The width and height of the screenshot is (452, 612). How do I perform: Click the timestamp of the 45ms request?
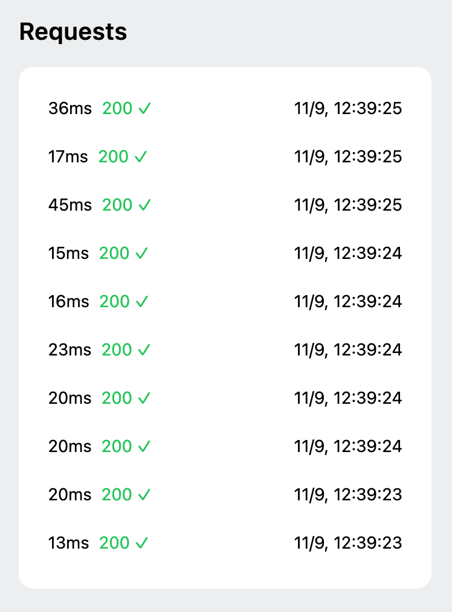click(348, 205)
